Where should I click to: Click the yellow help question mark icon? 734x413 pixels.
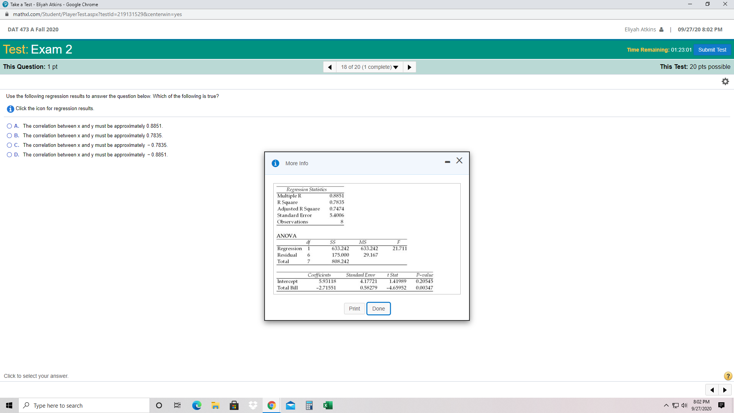click(x=728, y=376)
